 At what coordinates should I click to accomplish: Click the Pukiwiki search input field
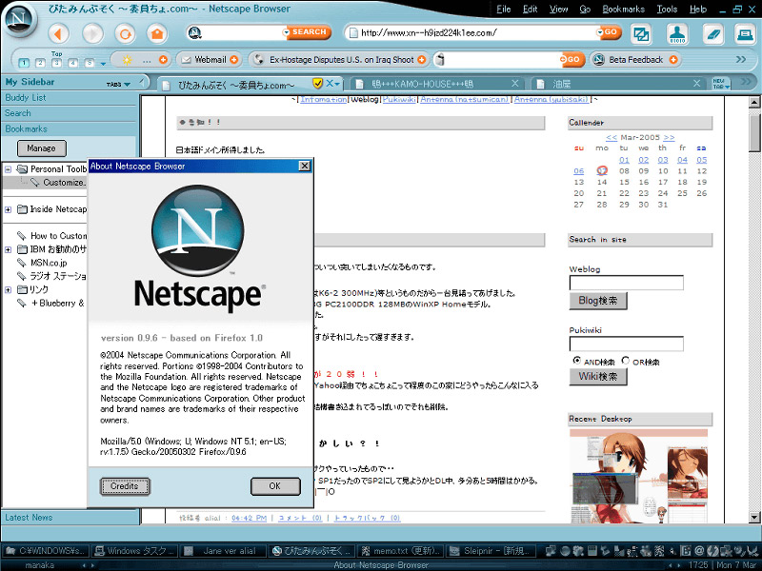tap(627, 344)
